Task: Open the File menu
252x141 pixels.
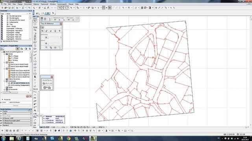Action: click(5, 4)
